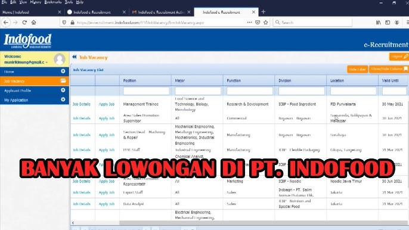
Task: Click folder icon beside Job Vacancy menu
Action: pos(63,80)
